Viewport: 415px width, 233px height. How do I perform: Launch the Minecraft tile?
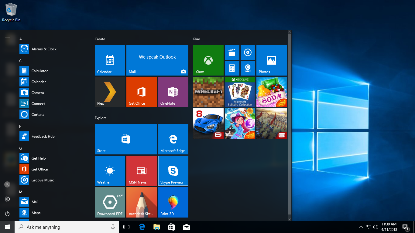[x=208, y=92]
